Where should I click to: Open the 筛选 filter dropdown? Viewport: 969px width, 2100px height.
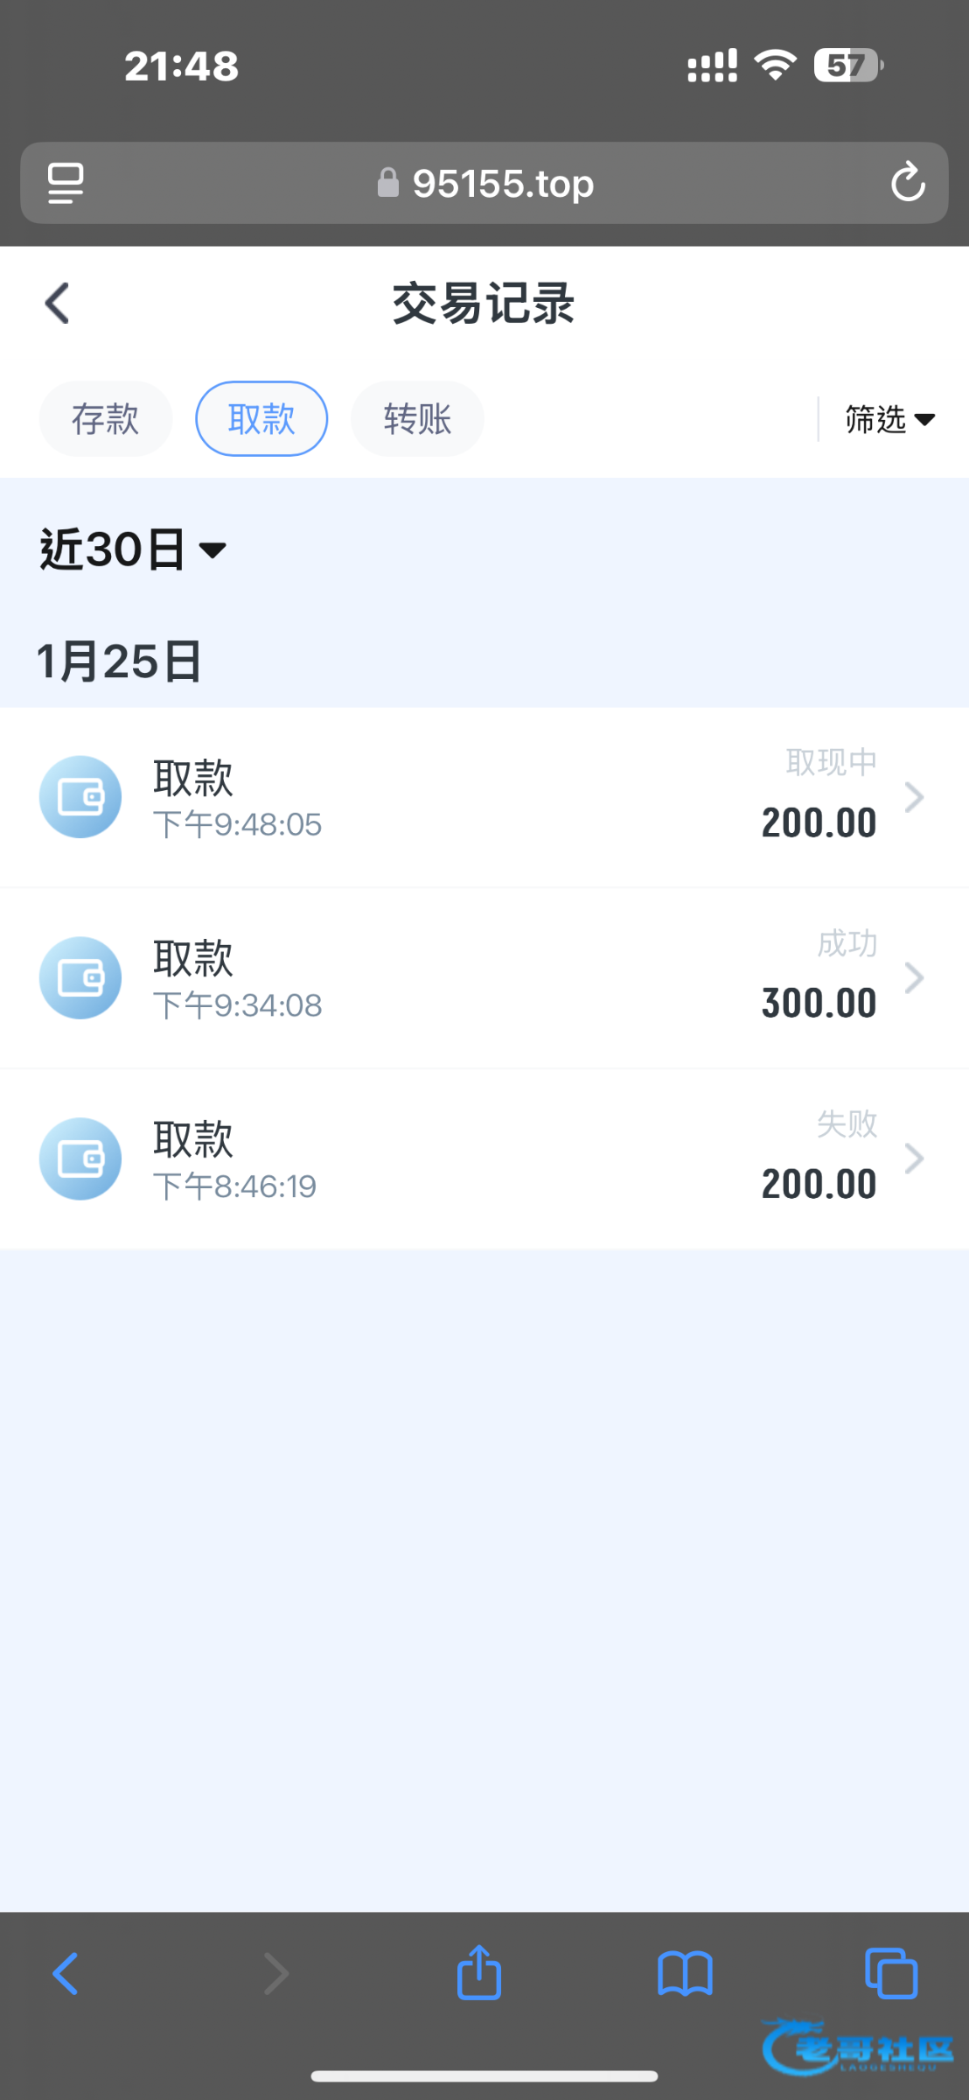click(x=889, y=420)
